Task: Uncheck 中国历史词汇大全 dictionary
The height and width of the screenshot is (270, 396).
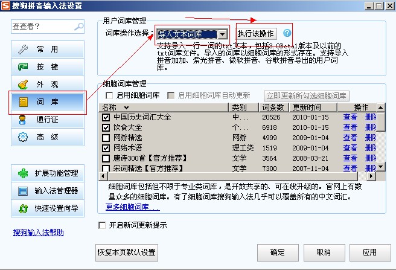Action: click(x=106, y=117)
